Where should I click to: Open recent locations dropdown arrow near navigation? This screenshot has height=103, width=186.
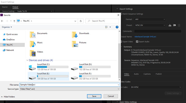(x=11, y=21)
